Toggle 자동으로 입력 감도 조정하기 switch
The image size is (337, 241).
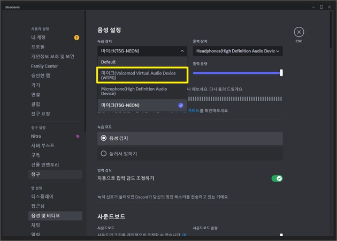277,178
